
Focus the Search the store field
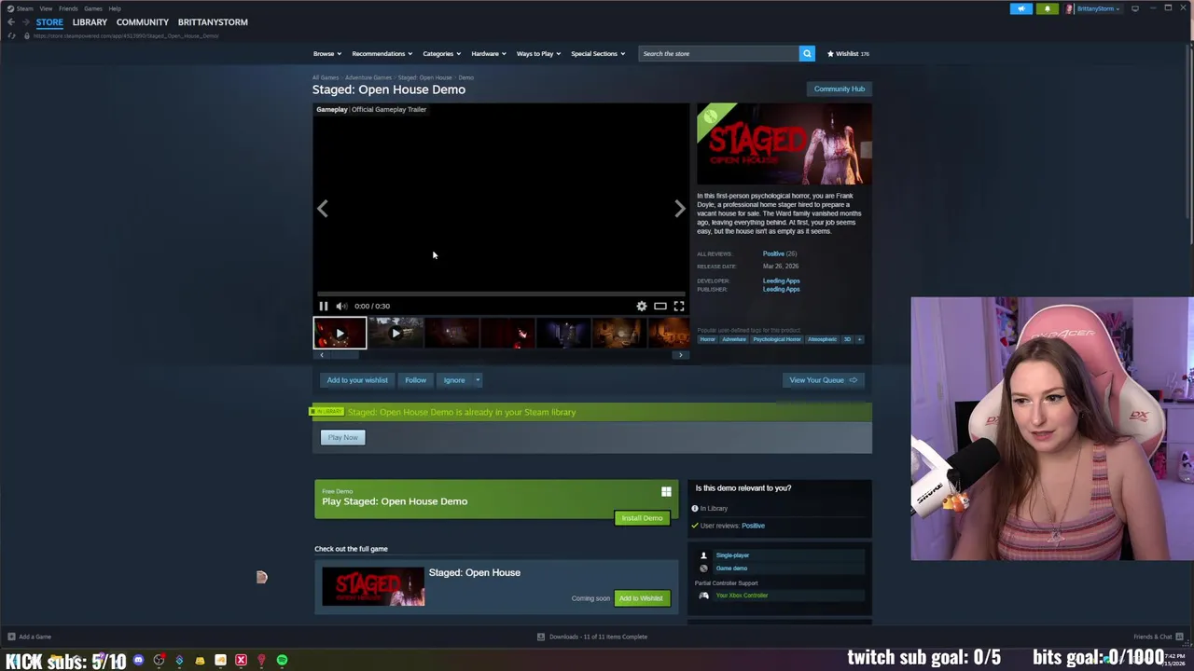pyautogui.click(x=718, y=53)
